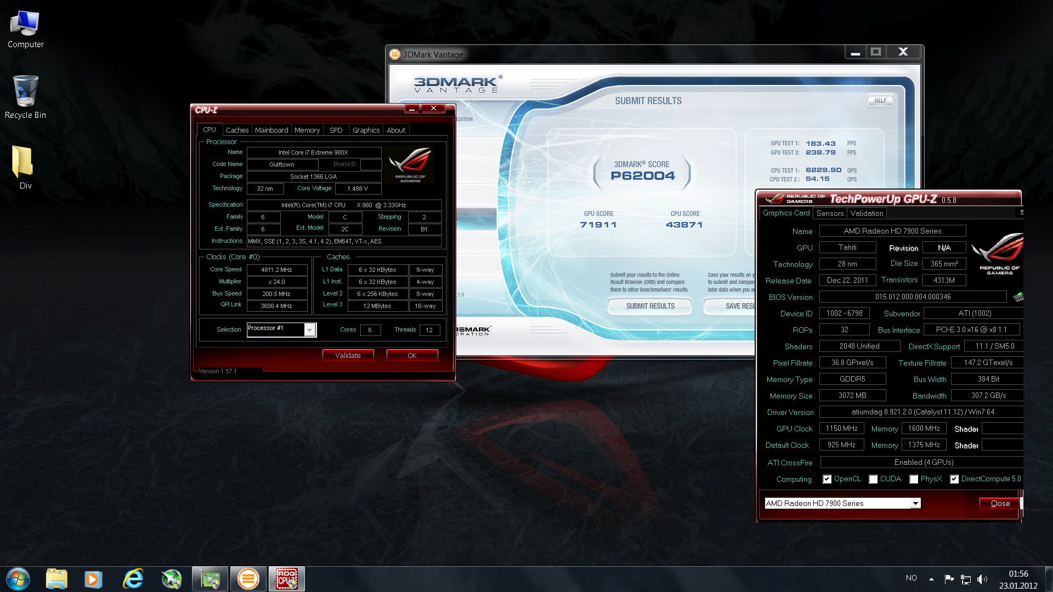Switch to the Caches tab in CPU-Z
This screenshot has height=592, width=1053.
pos(237,130)
